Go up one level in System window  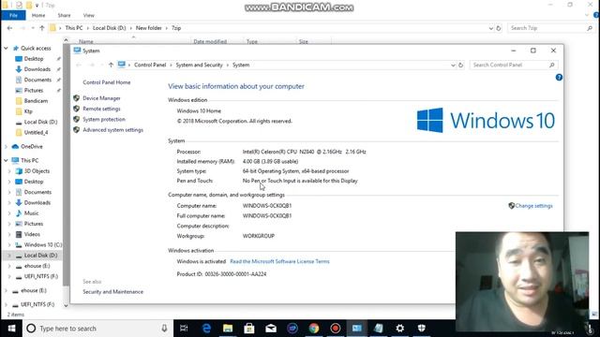111,65
